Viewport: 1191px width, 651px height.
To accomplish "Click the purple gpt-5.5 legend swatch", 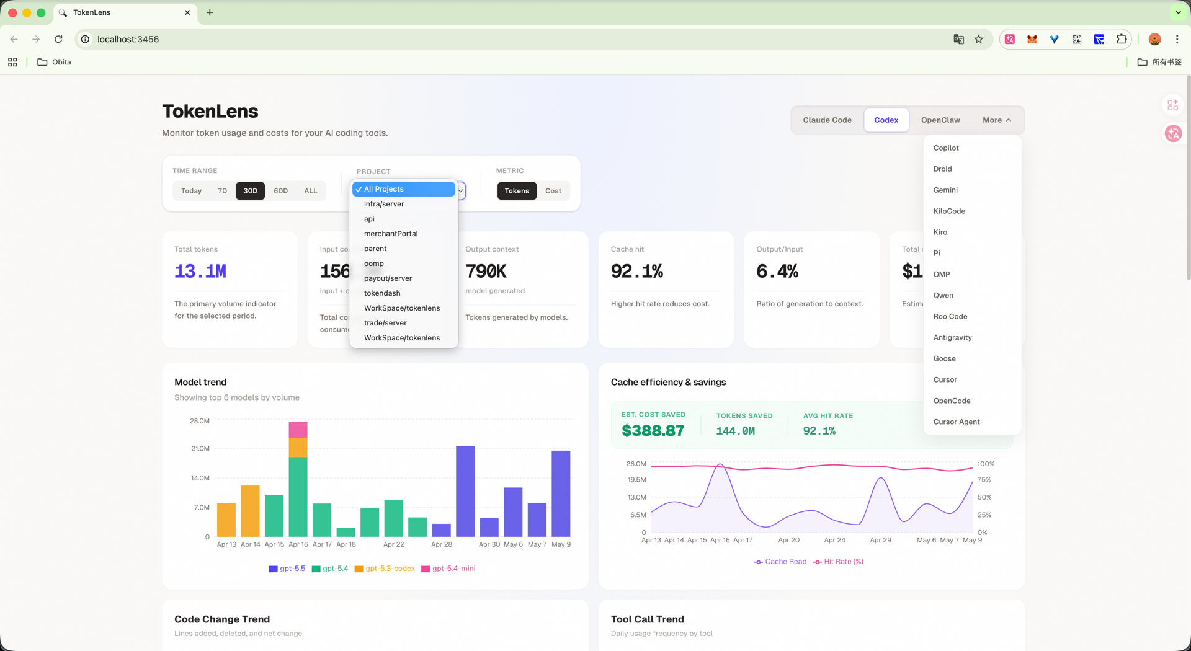I will (273, 569).
